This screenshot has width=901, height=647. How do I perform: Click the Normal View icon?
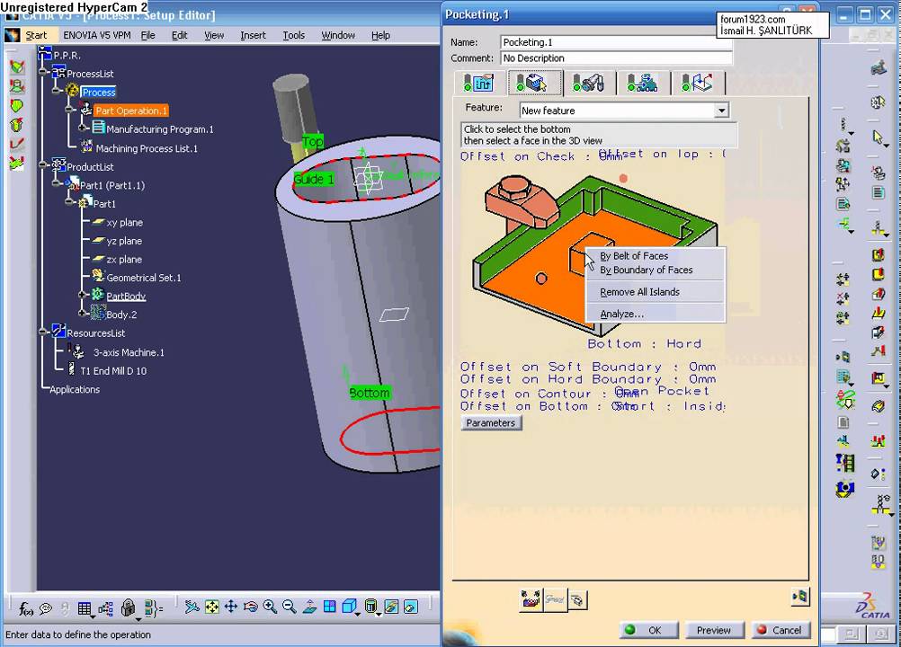[309, 607]
